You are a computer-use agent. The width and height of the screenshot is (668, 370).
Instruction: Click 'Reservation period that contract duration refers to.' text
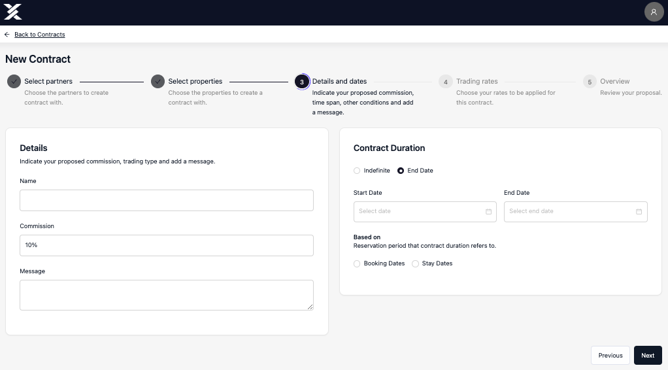pyautogui.click(x=425, y=246)
